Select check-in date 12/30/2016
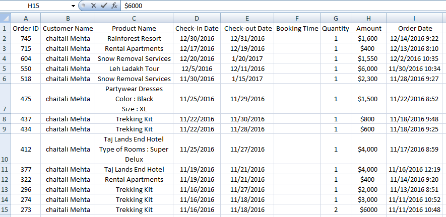This screenshot has height=217, width=446. 197,38
